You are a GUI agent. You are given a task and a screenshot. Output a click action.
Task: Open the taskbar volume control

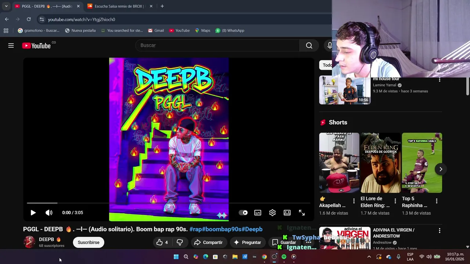[429, 257]
